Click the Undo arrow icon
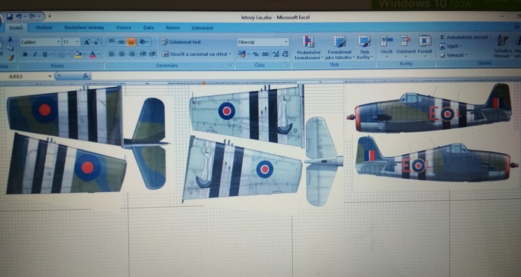Image resolution: width=521 pixels, height=277 pixels. coord(19,17)
